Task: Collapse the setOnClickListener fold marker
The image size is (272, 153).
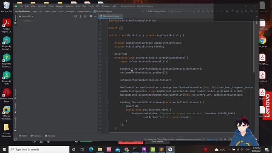Action: (108, 102)
